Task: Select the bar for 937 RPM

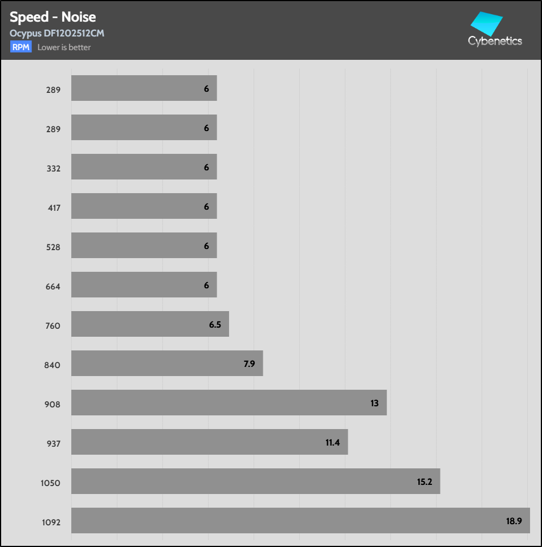Action: tap(209, 442)
